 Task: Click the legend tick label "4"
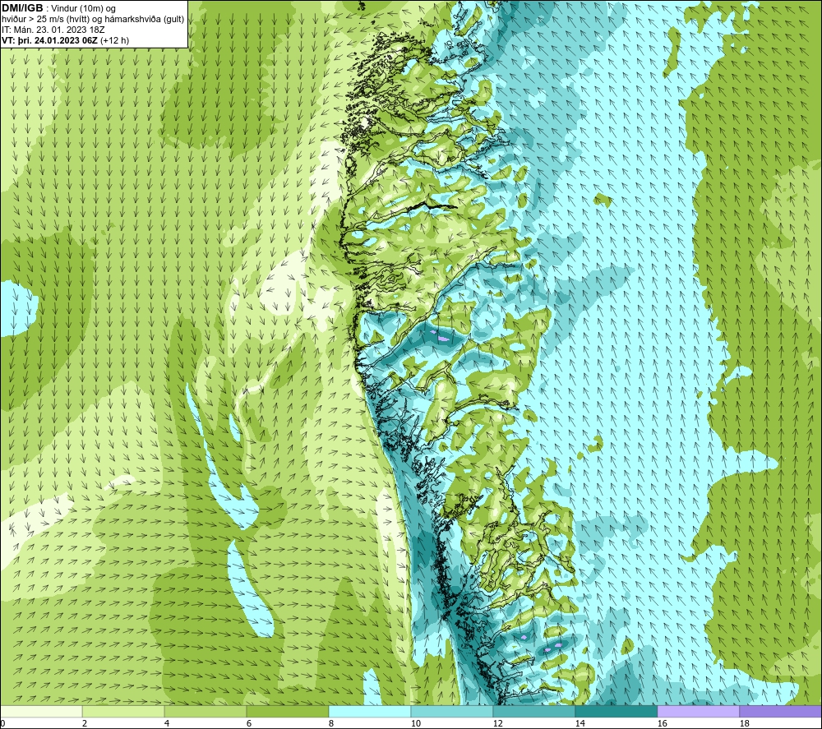(x=166, y=723)
